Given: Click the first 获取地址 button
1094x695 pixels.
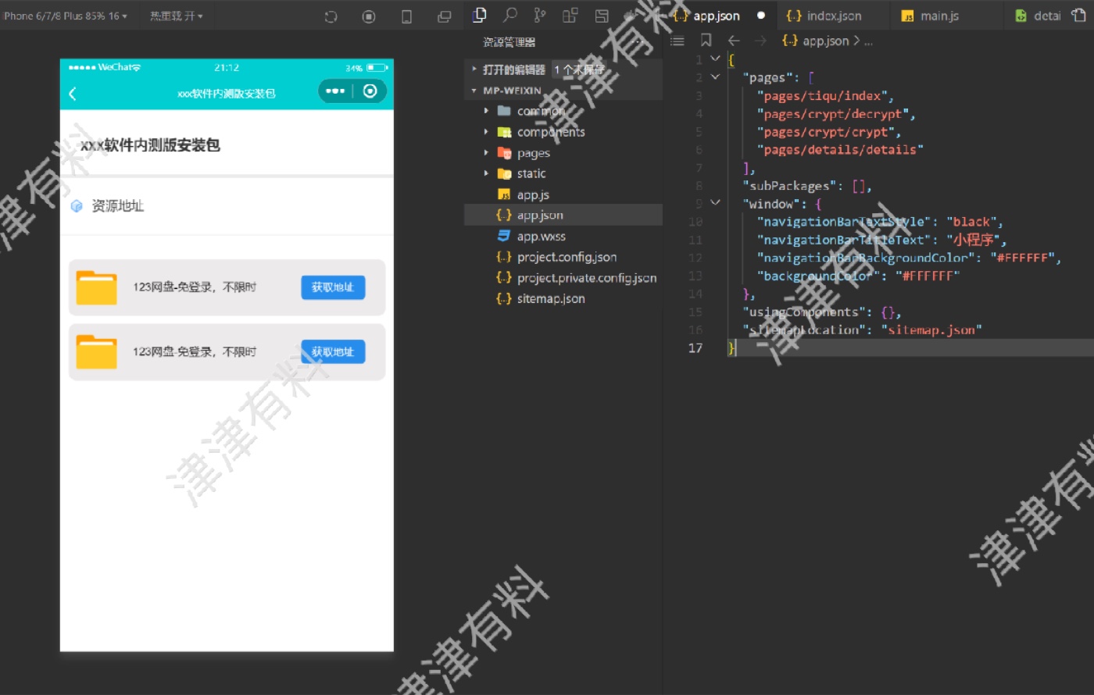Looking at the screenshot, I should point(333,287).
